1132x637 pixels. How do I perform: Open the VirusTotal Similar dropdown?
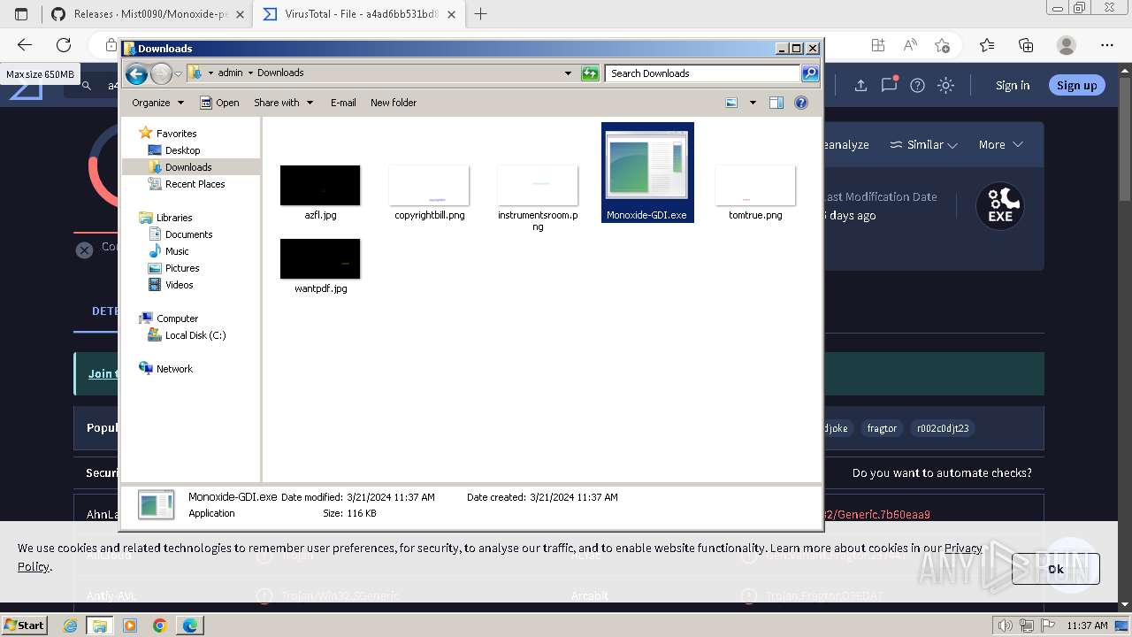pos(923,144)
